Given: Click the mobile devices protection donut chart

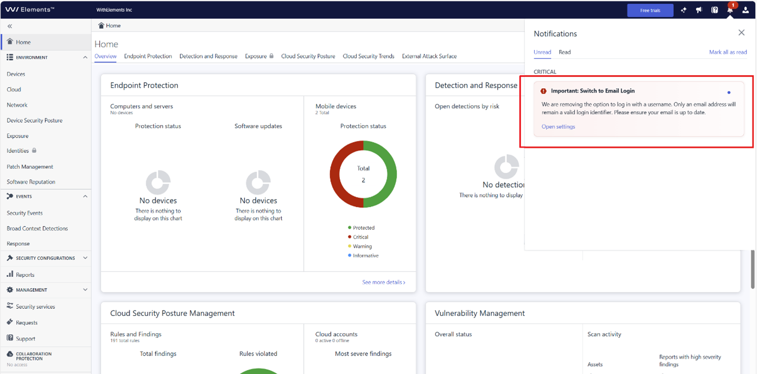Looking at the screenshot, I should coord(363,174).
